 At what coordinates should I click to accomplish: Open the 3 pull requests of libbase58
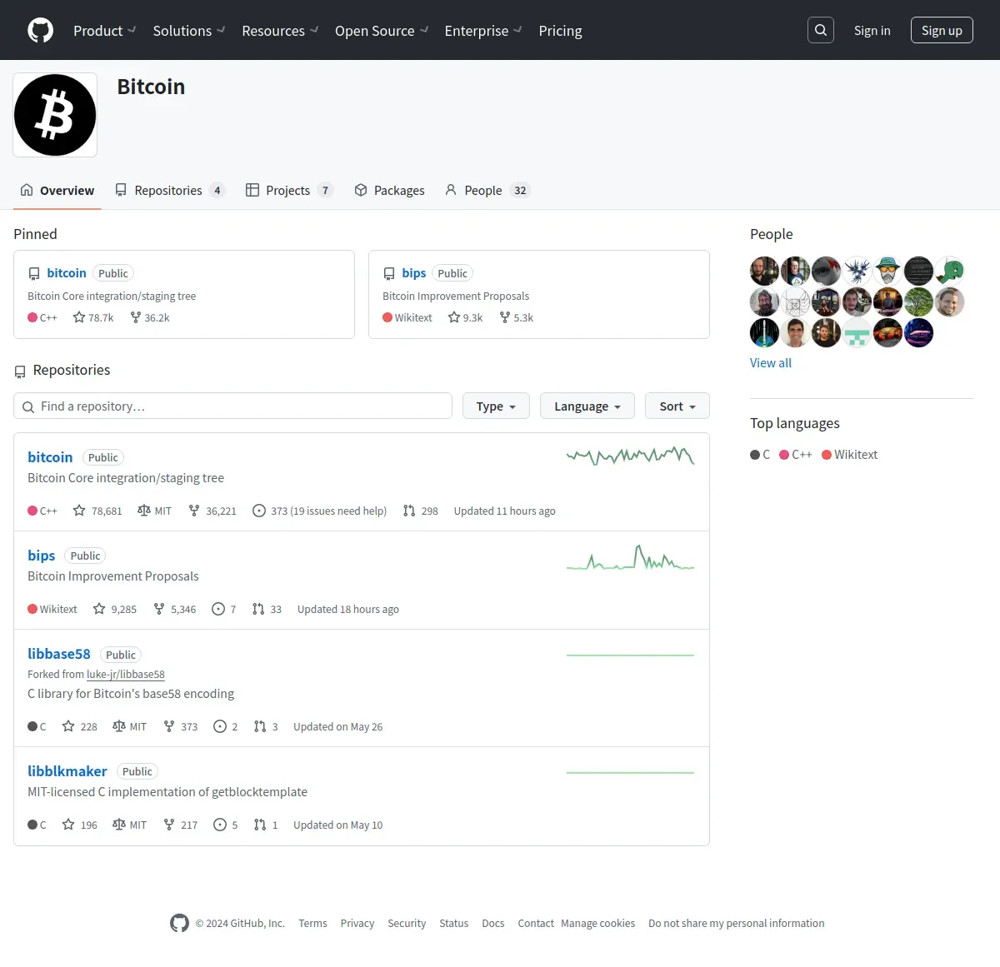(x=266, y=726)
